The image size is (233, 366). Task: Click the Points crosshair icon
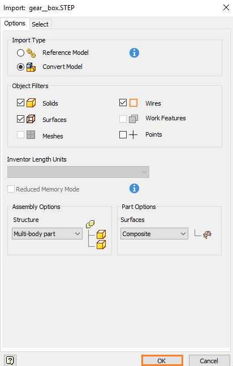(x=133, y=134)
